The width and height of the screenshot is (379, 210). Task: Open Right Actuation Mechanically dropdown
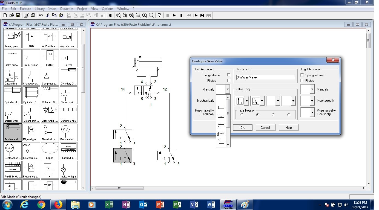[312, 101]
